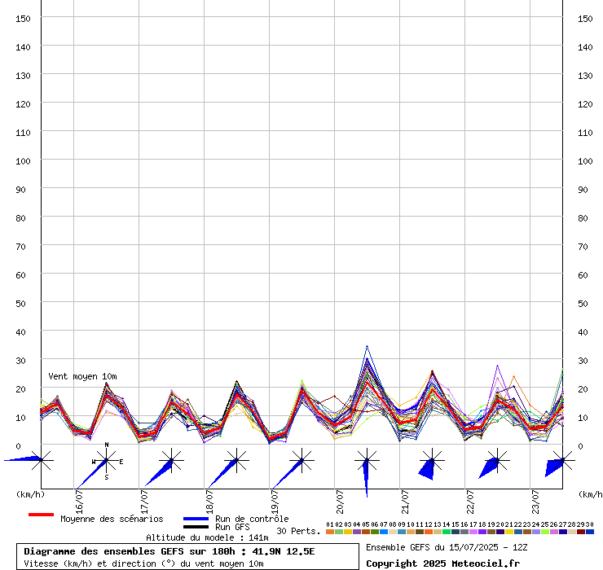Click the right-axis '80' value

point(583,218)
